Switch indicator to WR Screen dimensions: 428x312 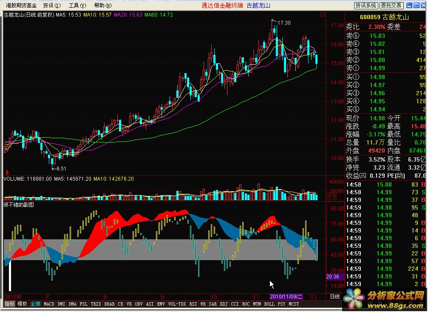click(203, 304)
